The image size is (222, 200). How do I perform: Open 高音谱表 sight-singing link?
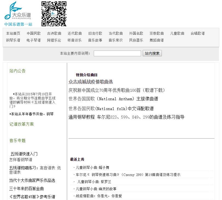47,168
